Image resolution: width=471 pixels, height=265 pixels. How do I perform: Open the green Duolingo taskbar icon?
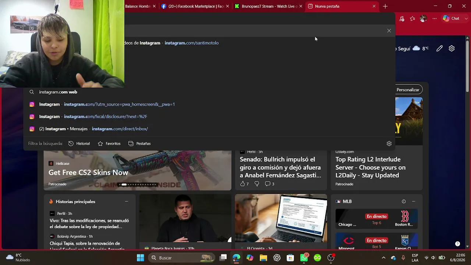(x=318, y=258)
